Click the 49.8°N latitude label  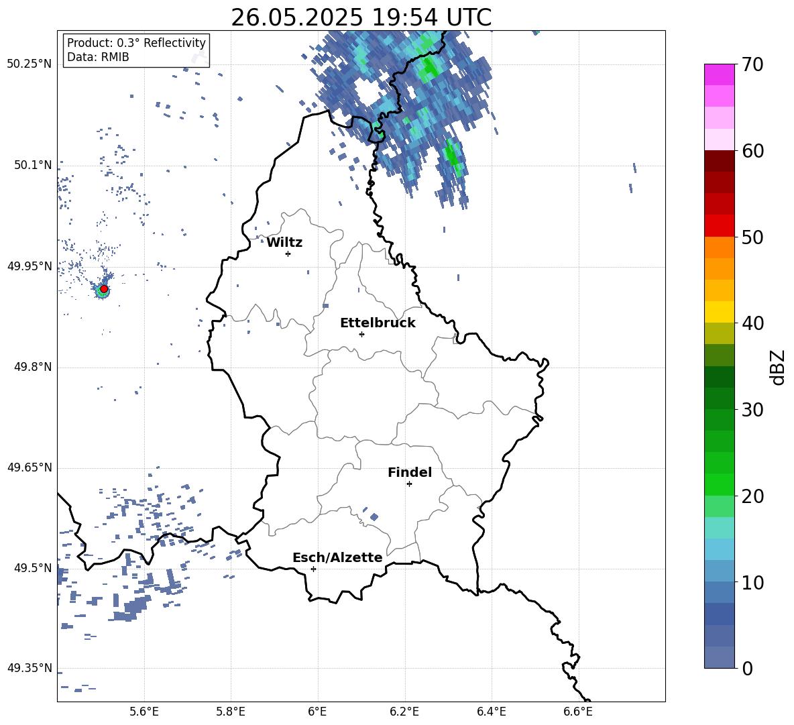pyautogui.click(x=33, y=367)
